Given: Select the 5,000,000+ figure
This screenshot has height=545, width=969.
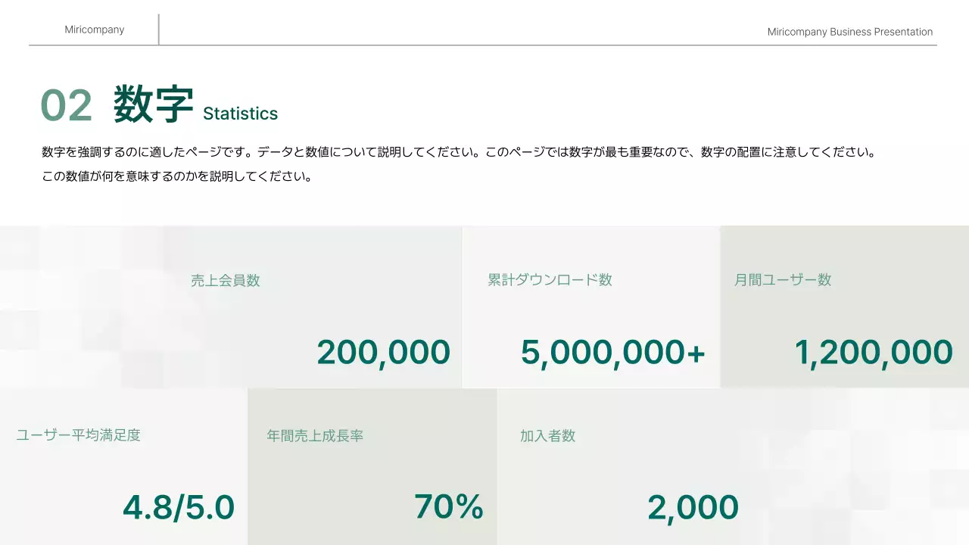Looking at the screenshot, I should 612,353.
